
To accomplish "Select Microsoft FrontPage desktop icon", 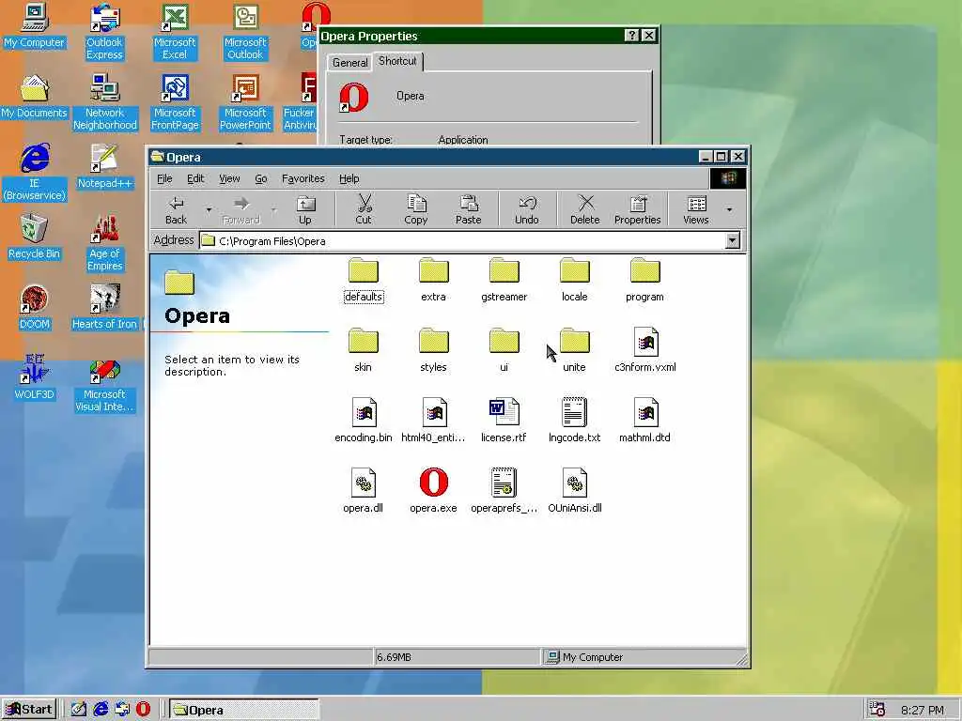I will click(x=175, y=102).
